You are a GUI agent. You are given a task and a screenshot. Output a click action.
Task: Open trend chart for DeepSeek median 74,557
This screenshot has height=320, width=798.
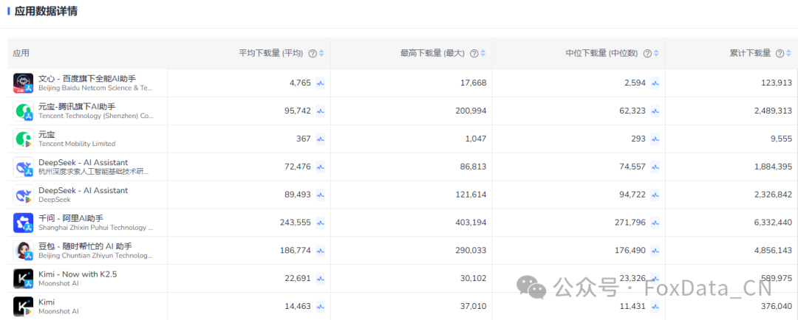655,167
